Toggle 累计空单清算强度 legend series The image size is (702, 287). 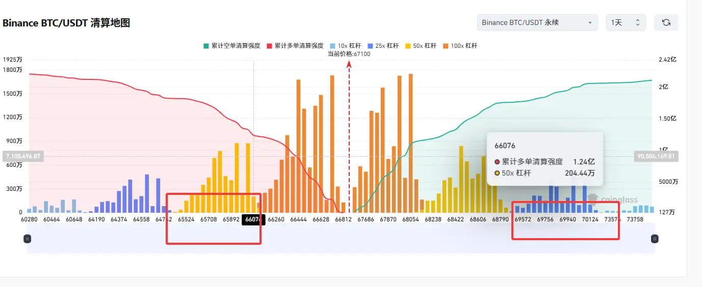(x=232, y=46)
